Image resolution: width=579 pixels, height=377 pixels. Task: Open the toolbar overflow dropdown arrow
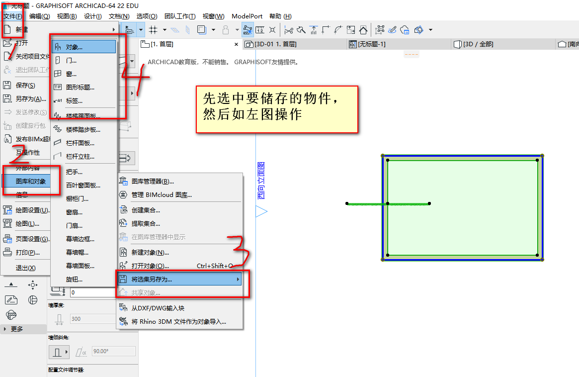tap(430, 30)
